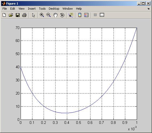Click the dock figure arrow in menu bar

[x=149, y=9]
